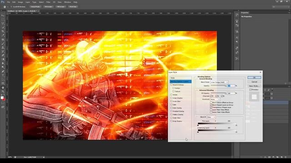Select the Brush tool
Screen dimensions: 291x163
pos(3,43)
